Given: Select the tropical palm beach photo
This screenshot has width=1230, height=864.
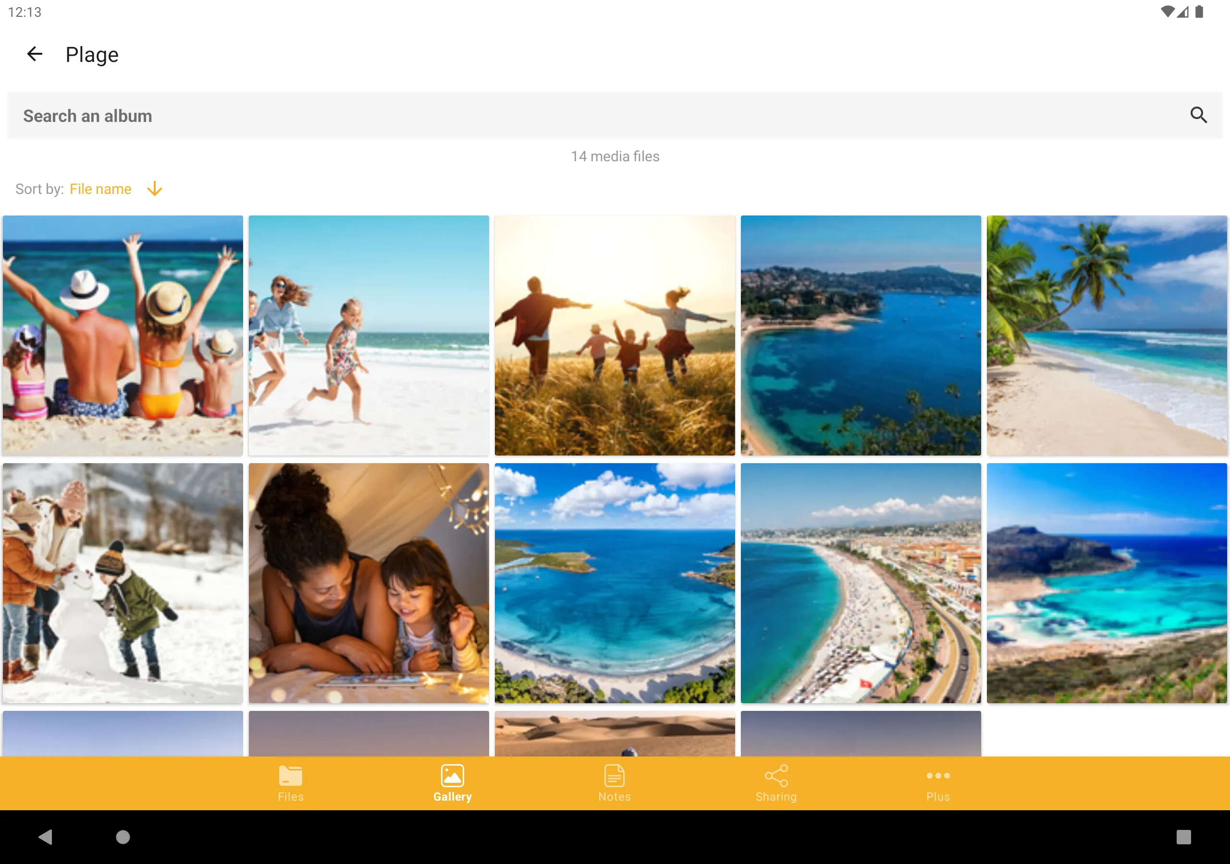Looking at the screenshot, I should pos(1107,335).
